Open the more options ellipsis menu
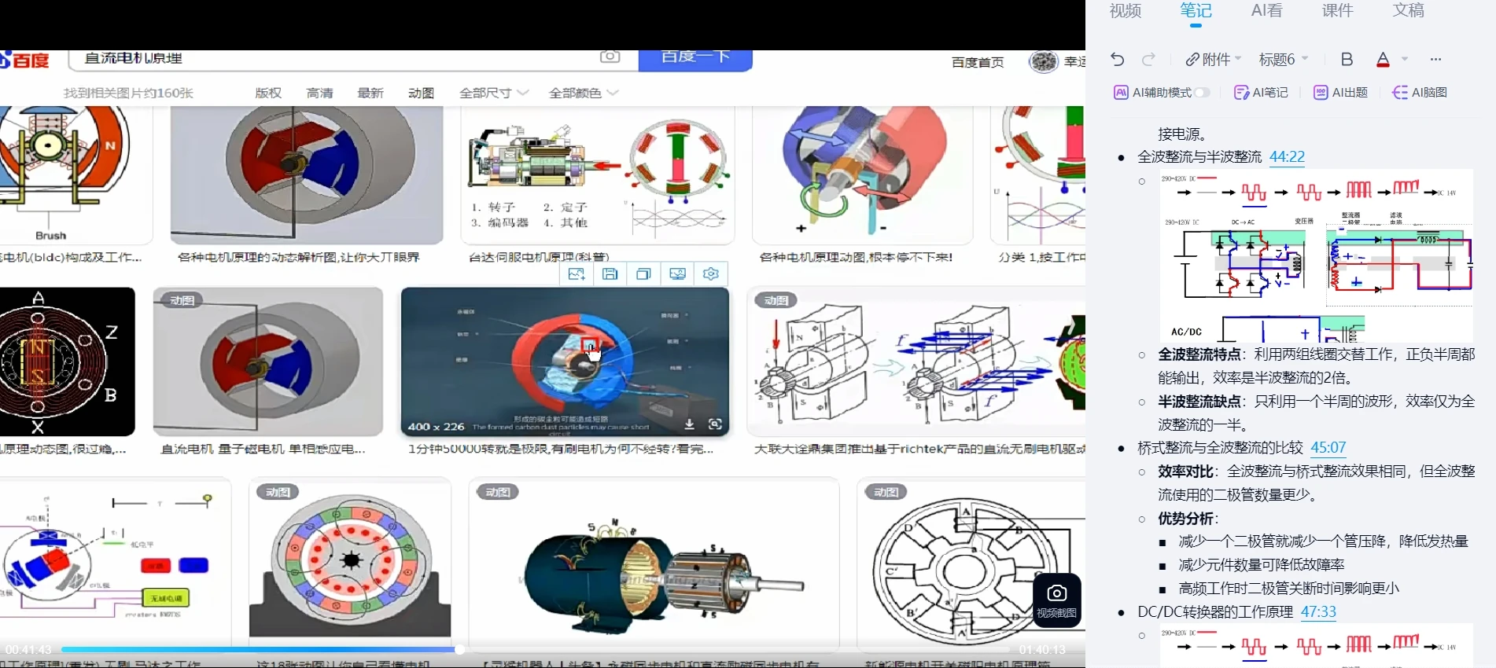Viewport: 1496px width, 668px height. point(1435,60)
